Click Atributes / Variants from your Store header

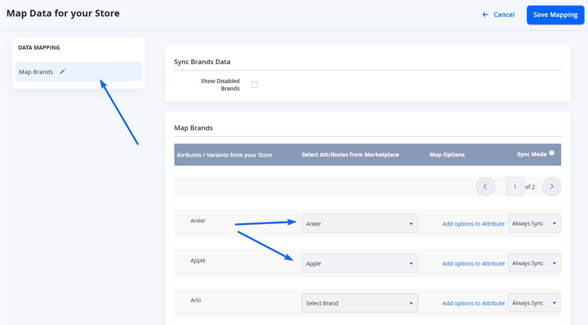(224, 155)
